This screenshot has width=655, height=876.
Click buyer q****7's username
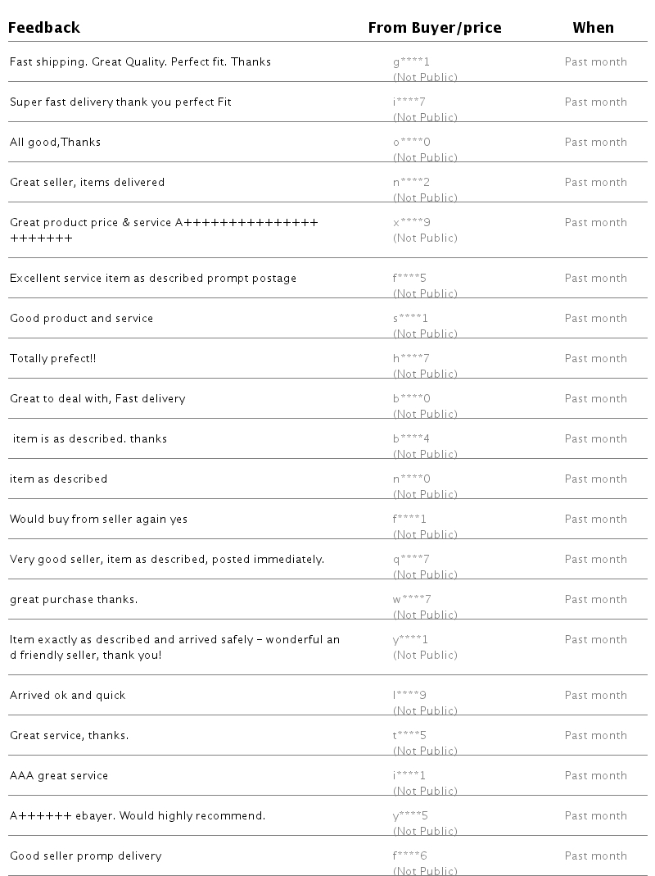coord(411,559)
